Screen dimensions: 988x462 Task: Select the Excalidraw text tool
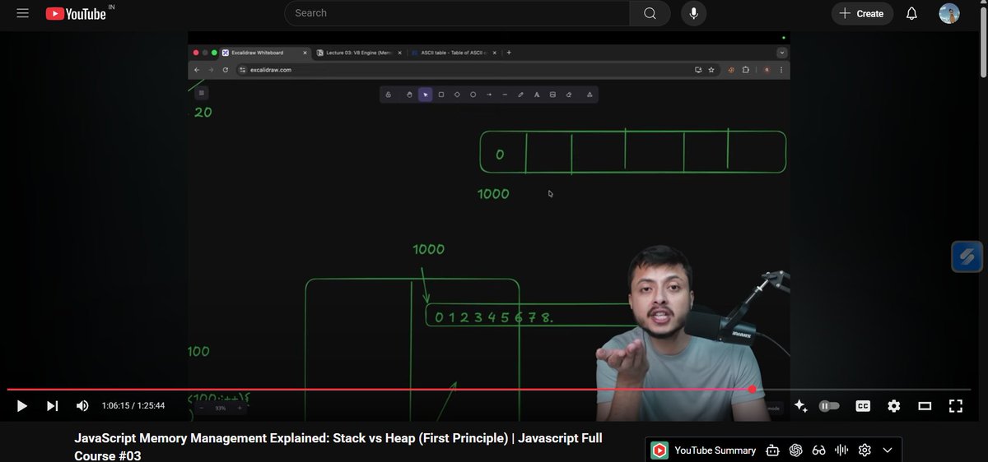537,95
